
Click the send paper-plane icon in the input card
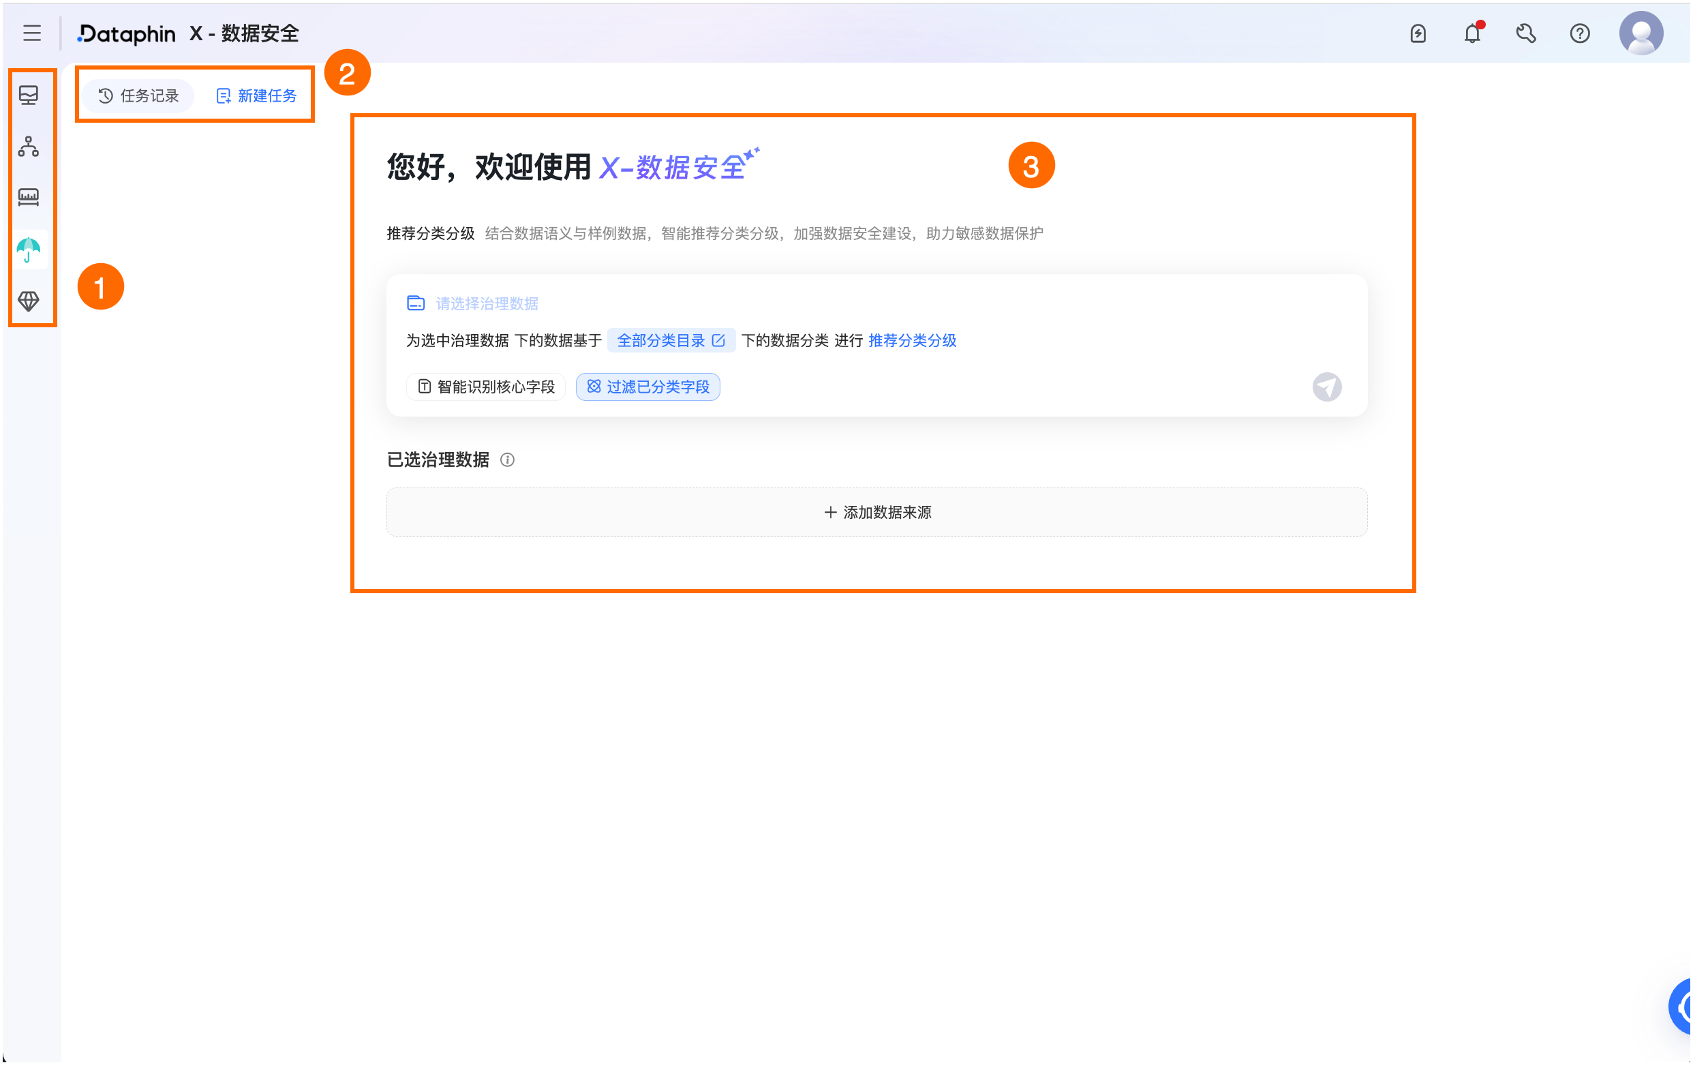click(1327, 387)
